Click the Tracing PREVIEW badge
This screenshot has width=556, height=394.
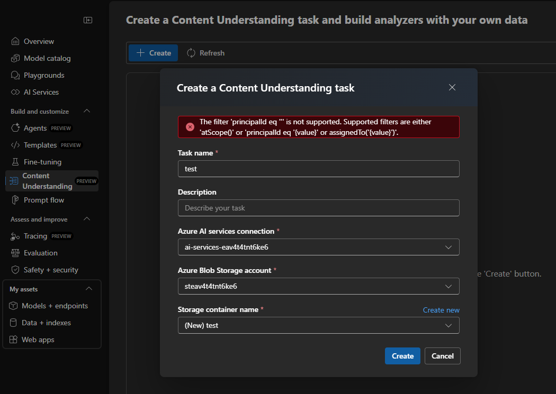pos(61,236)
